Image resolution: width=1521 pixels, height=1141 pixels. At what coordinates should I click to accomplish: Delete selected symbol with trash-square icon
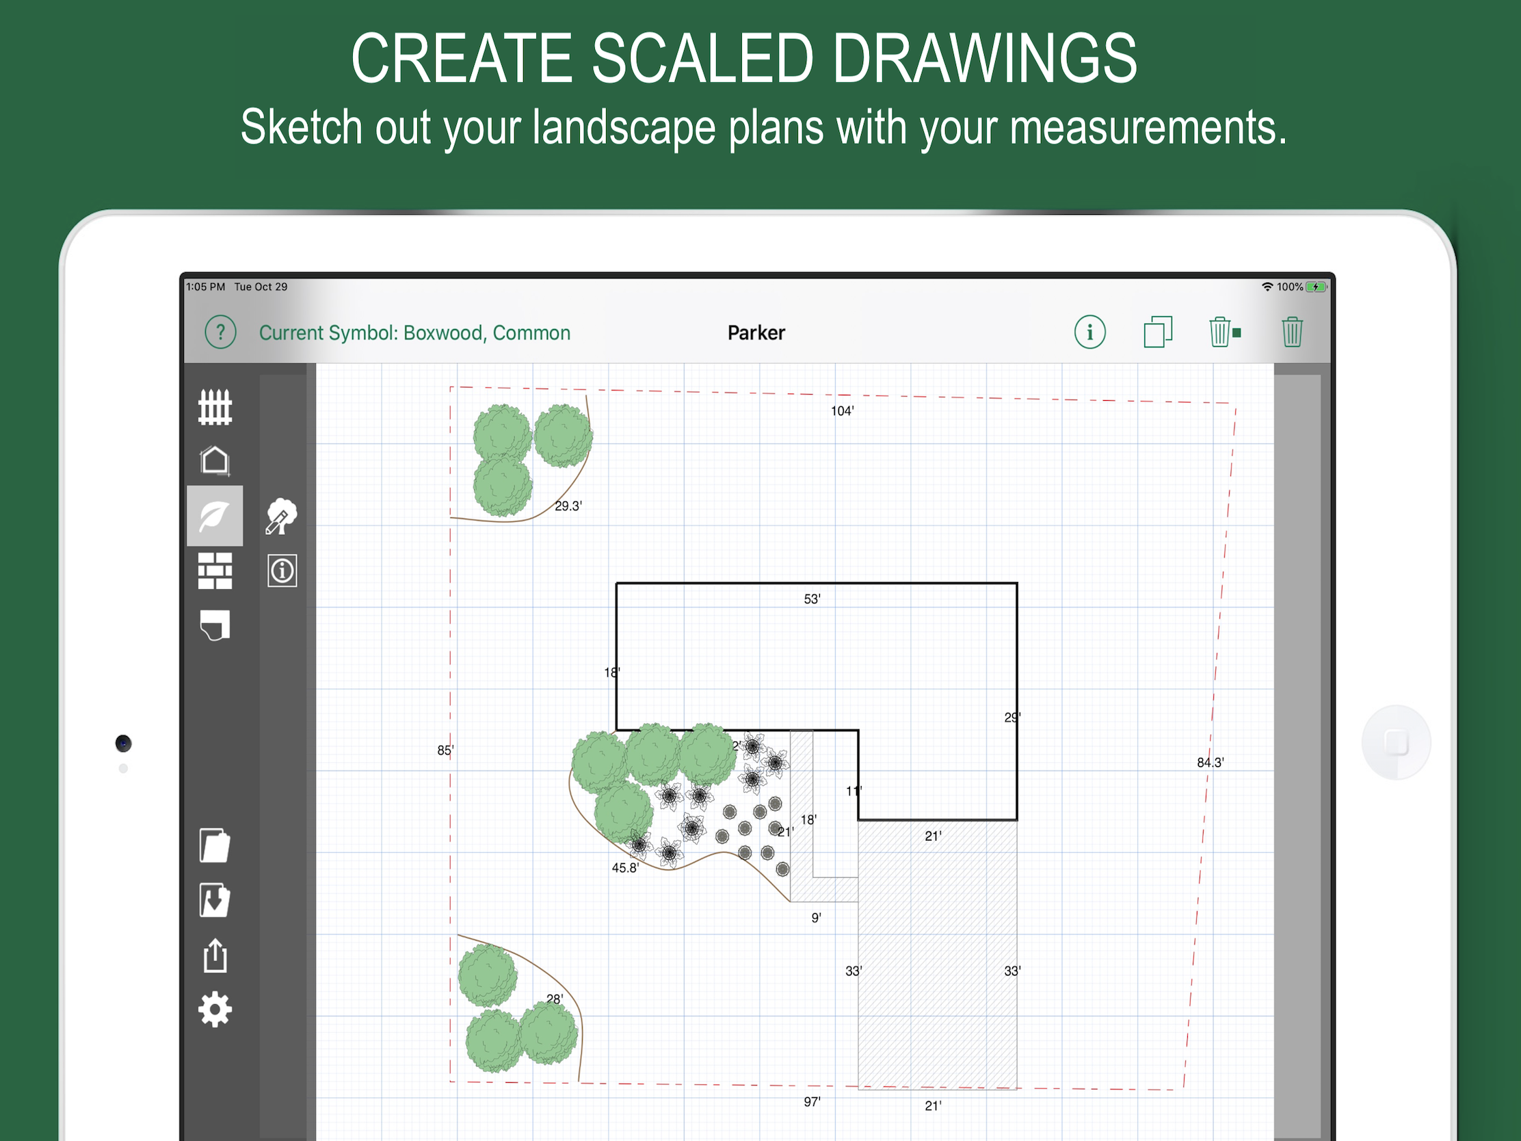coord(1225,332)
